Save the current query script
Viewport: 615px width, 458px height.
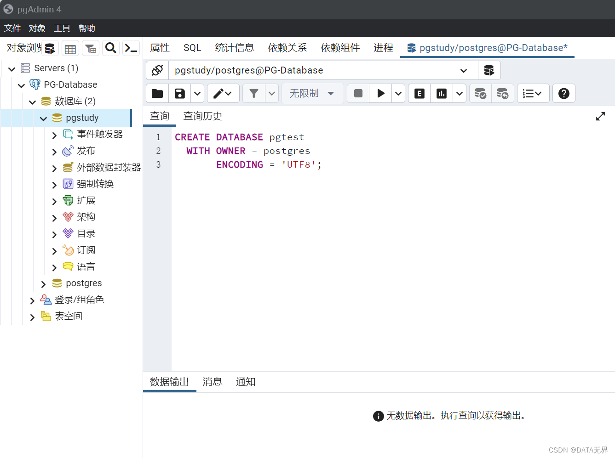pyautogui.click(x=179, y=93)
